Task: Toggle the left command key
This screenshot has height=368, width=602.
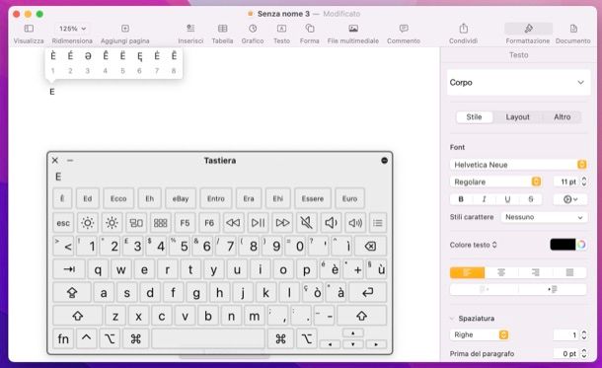Action: 136,338
